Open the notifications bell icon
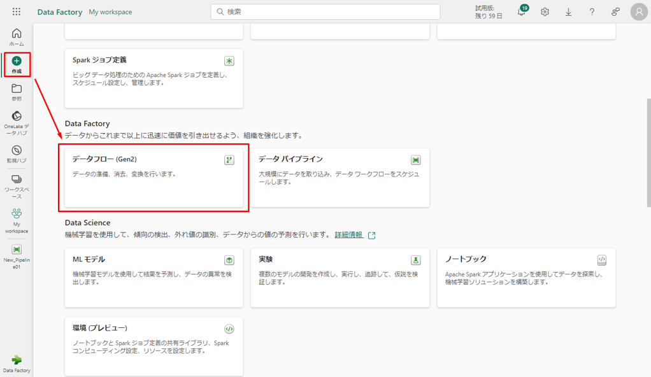Image resolution: width=651 pixels, height=377 pixels. [x=521, y=12]
